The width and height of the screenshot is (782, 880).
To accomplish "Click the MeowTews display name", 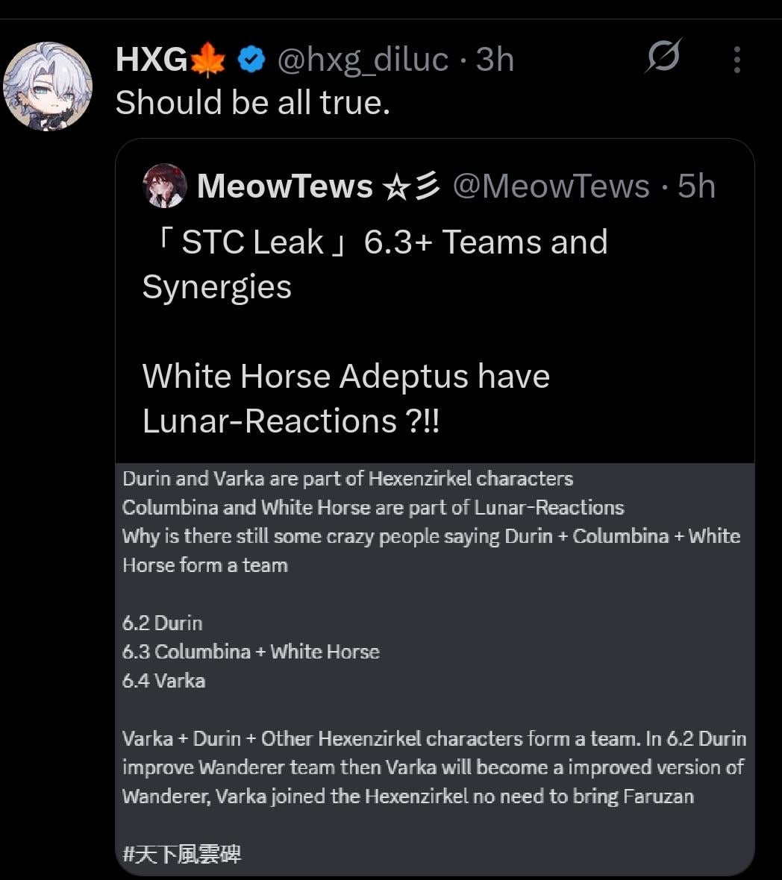I will (x=284, y=186).
